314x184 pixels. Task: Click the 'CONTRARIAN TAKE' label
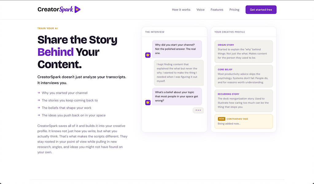(x=237, y=119)
